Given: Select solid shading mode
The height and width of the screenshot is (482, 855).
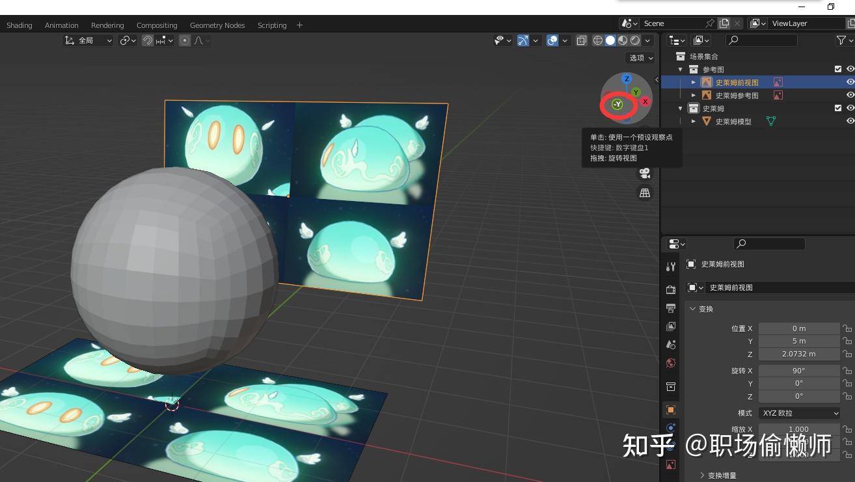Looking at the screenshot, I should (610, 40).
